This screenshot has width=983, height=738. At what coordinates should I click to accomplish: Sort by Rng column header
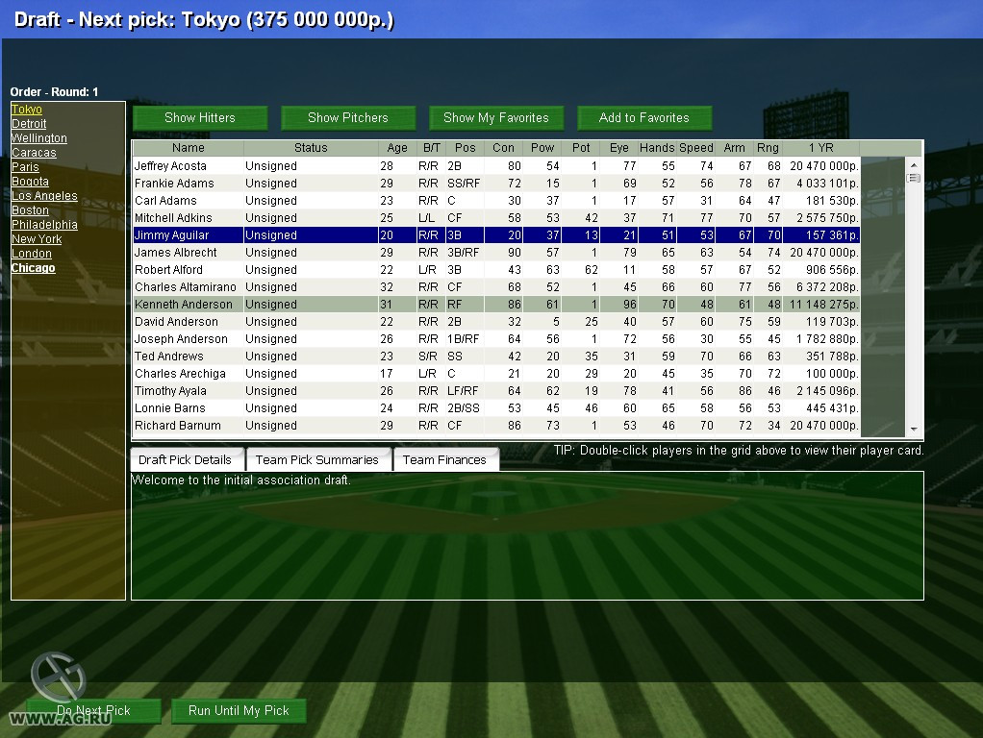point(768,148)
